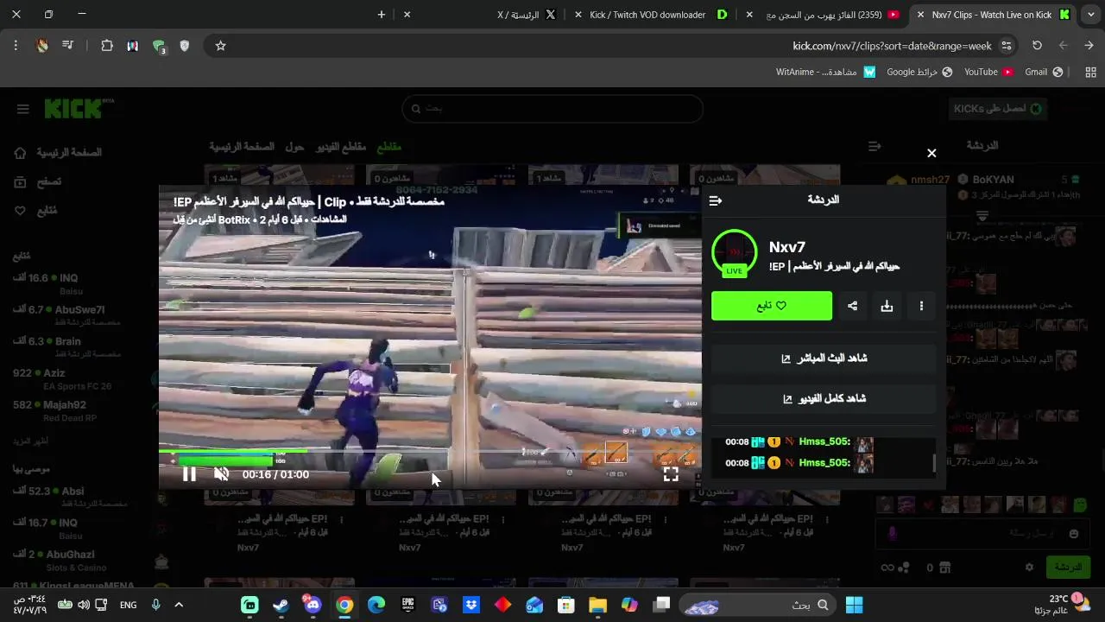Follow Nxv7 with the green button
Viewport: 1105px width, 622px height.
pyautogui.click(x=772, y=306)
